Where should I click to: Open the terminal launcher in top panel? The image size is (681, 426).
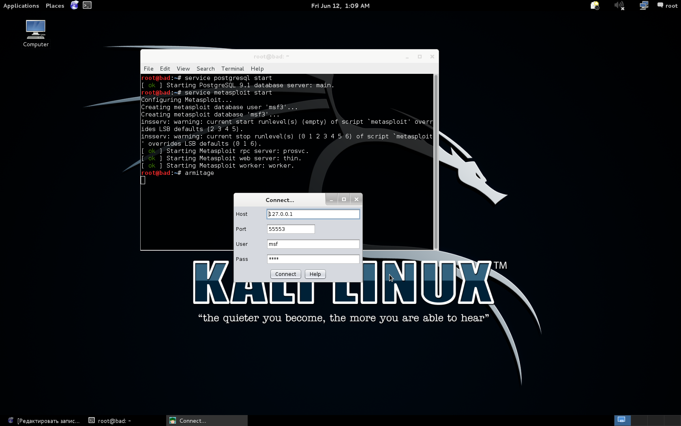click(x=87, y=5)
